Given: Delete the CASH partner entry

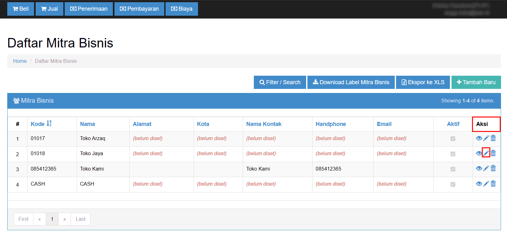Looking at the screenshot, I should [493, 184].
